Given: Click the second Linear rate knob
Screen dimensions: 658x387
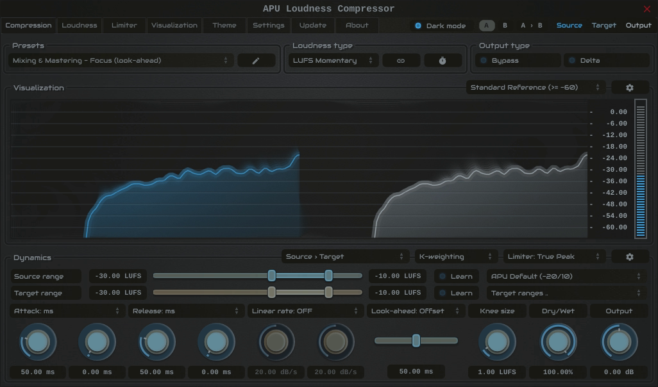Looking at the screenshot, I should click(335, 342).
